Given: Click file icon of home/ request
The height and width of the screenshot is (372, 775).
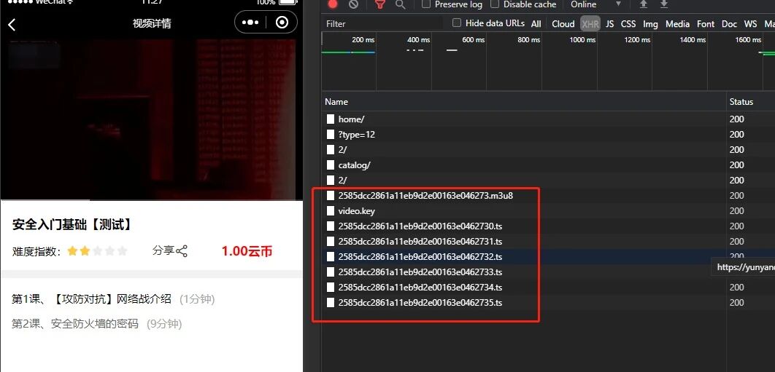Looking at the screenshot, I should [x=330, y=119].
